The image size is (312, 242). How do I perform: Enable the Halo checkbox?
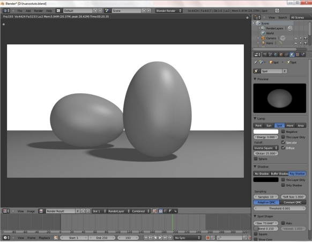pos(283,223)
